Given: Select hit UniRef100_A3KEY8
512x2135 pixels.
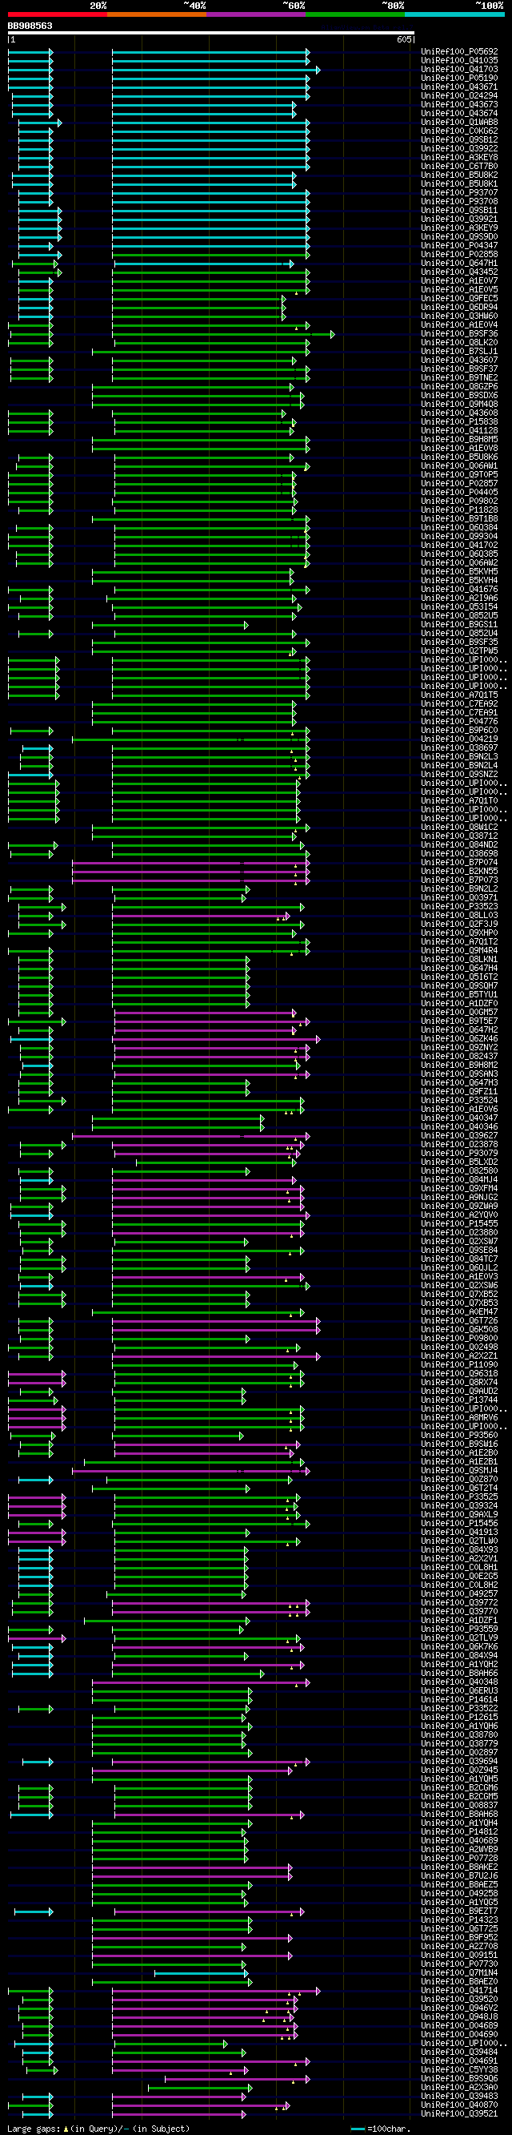Looking at the screenshot, I should (x=459, y=158).
